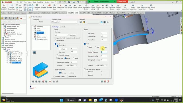Check the Ceiling finish checkbox
Image resolution: width=183 pixels, height=103 pixels.
[87, 47]
